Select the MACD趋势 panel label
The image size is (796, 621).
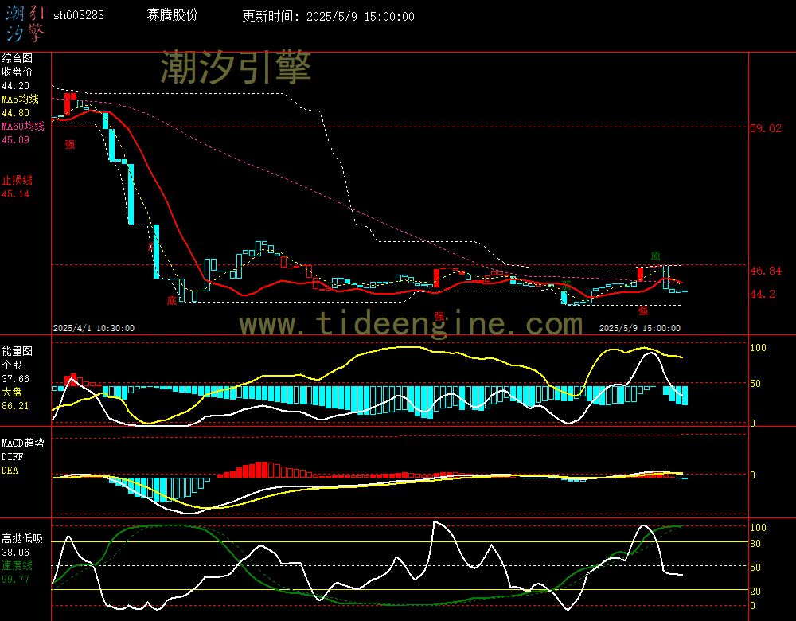pyautogui.click(x=22, y=443)
